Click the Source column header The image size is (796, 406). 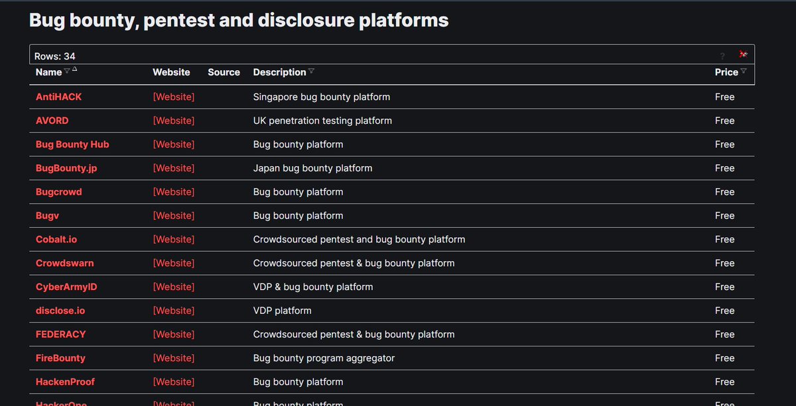click(x=224, y=72)
